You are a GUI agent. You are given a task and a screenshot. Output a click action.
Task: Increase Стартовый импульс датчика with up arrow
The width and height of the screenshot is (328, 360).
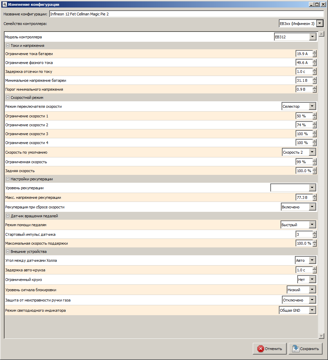point(315,233)
